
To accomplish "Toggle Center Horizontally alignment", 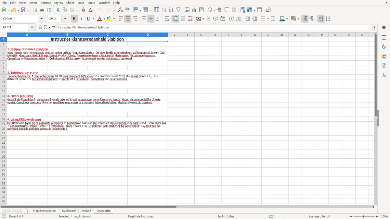I will click(x=128, y=19).
